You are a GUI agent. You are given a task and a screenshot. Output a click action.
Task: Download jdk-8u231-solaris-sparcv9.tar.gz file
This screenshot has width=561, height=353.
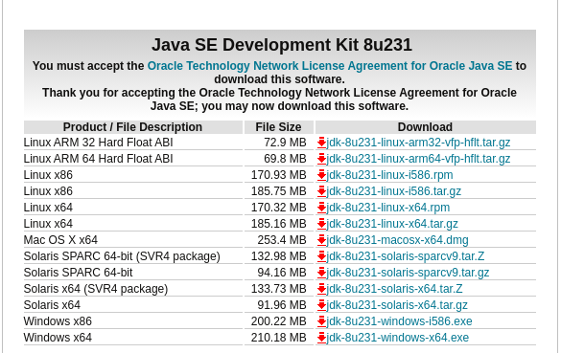point(408,273)
